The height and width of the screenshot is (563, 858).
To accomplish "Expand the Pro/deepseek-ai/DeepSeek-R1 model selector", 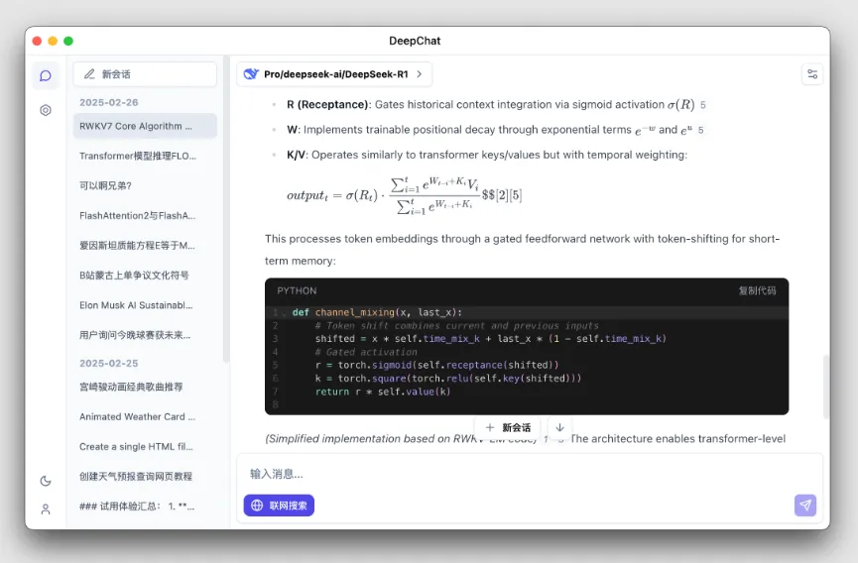I will (x=334, y=74).
